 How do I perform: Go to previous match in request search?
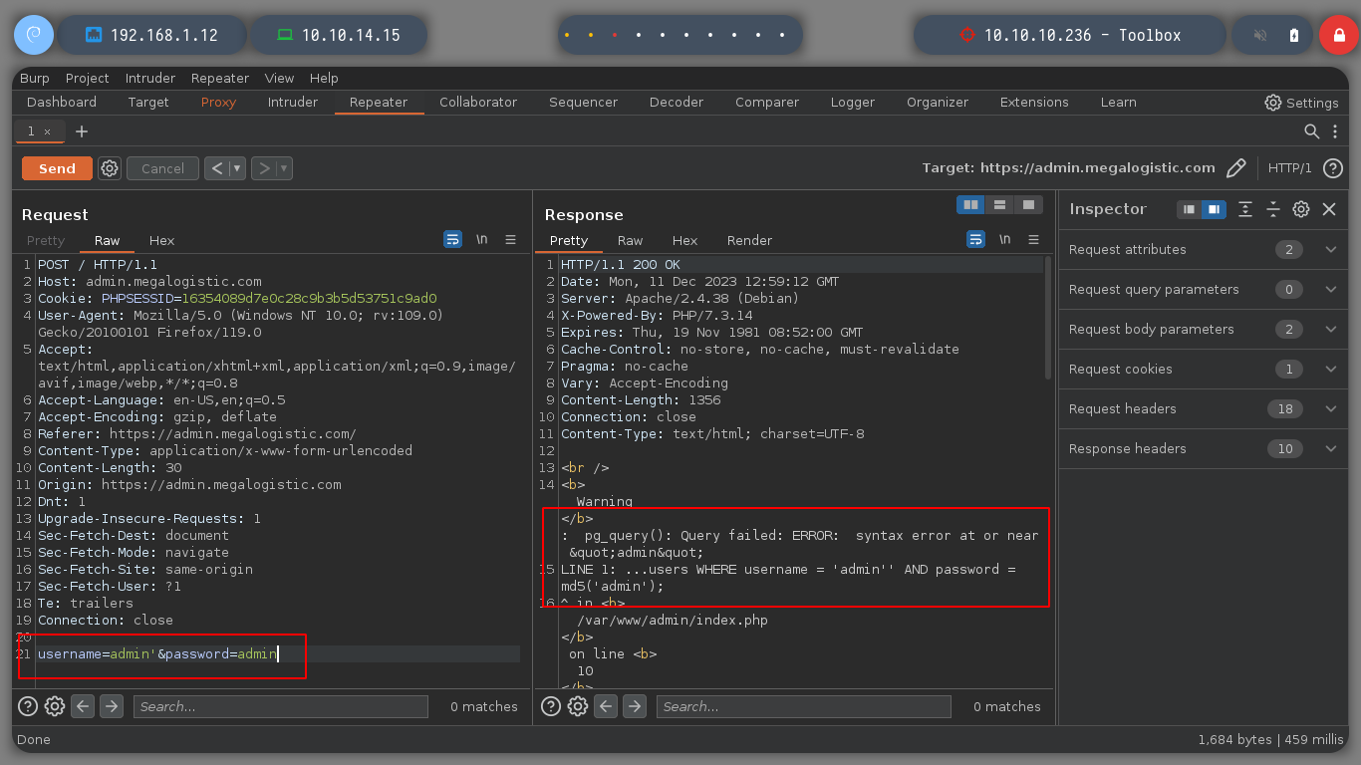[84, 706]
